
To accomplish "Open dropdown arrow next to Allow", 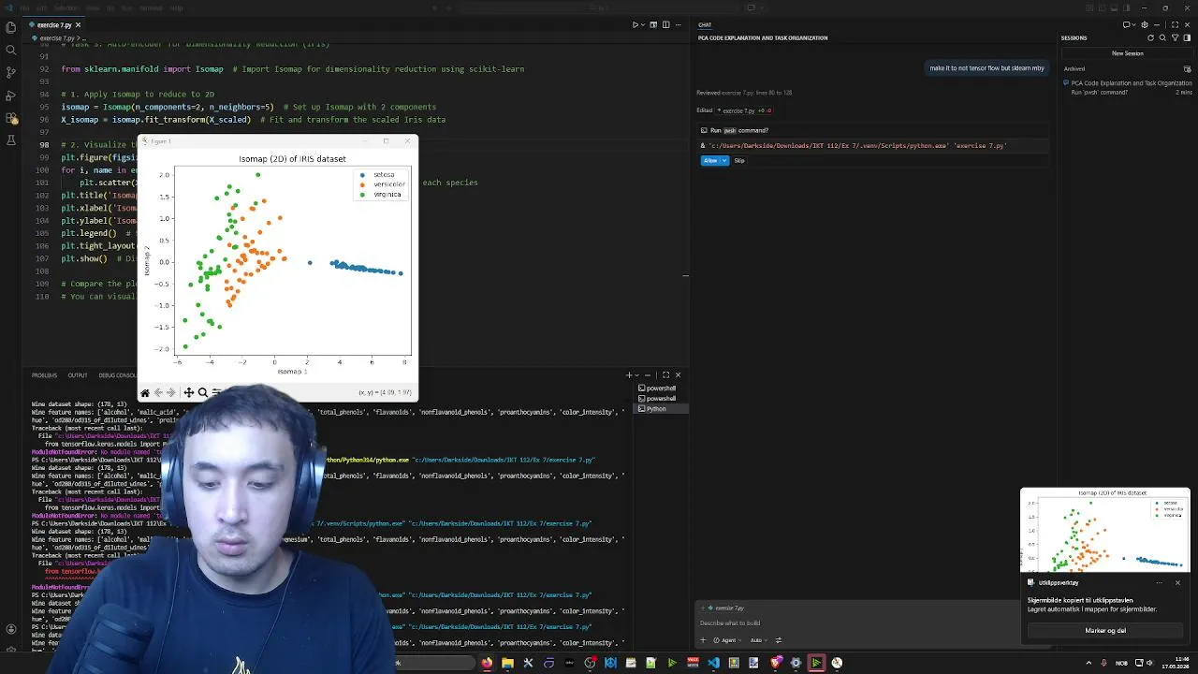I will [x=724, y=160].
